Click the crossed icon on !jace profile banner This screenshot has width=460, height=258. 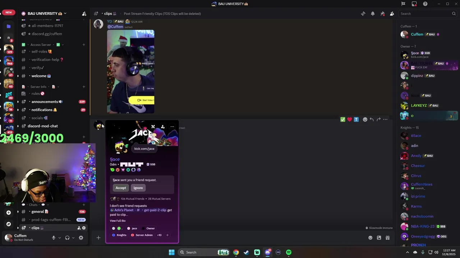coord(153,127)
